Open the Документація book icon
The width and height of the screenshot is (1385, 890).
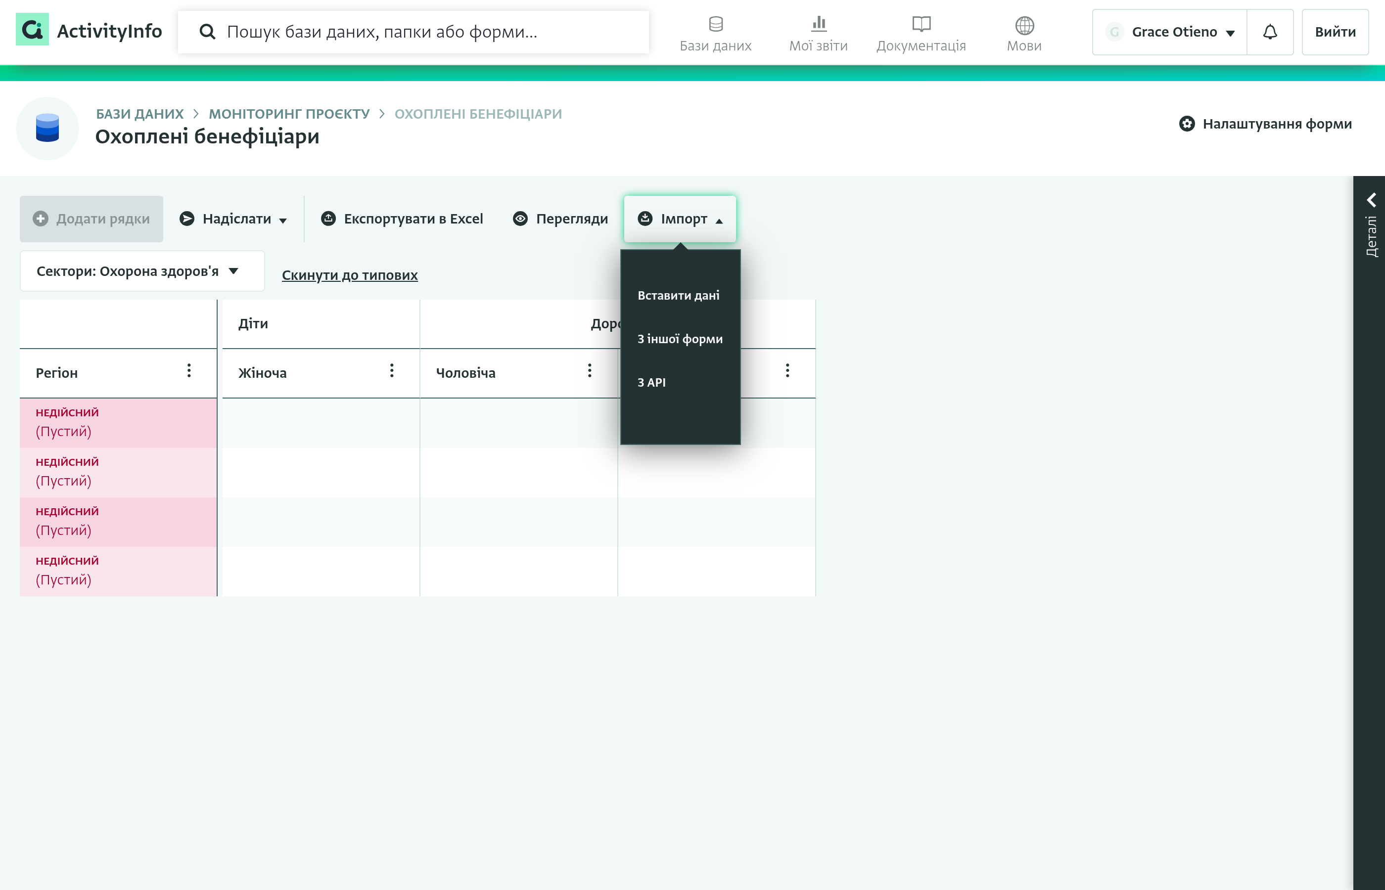[922, 24]
